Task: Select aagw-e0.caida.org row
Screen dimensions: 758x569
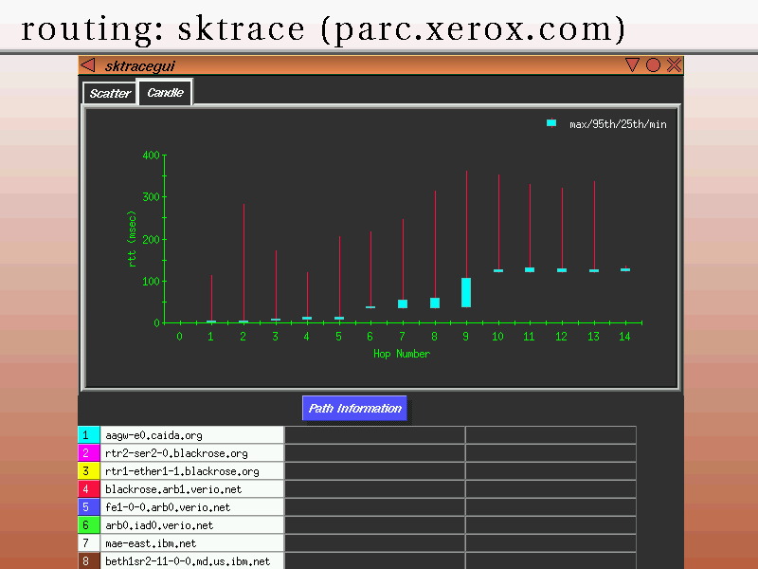Action: (192, 435)
